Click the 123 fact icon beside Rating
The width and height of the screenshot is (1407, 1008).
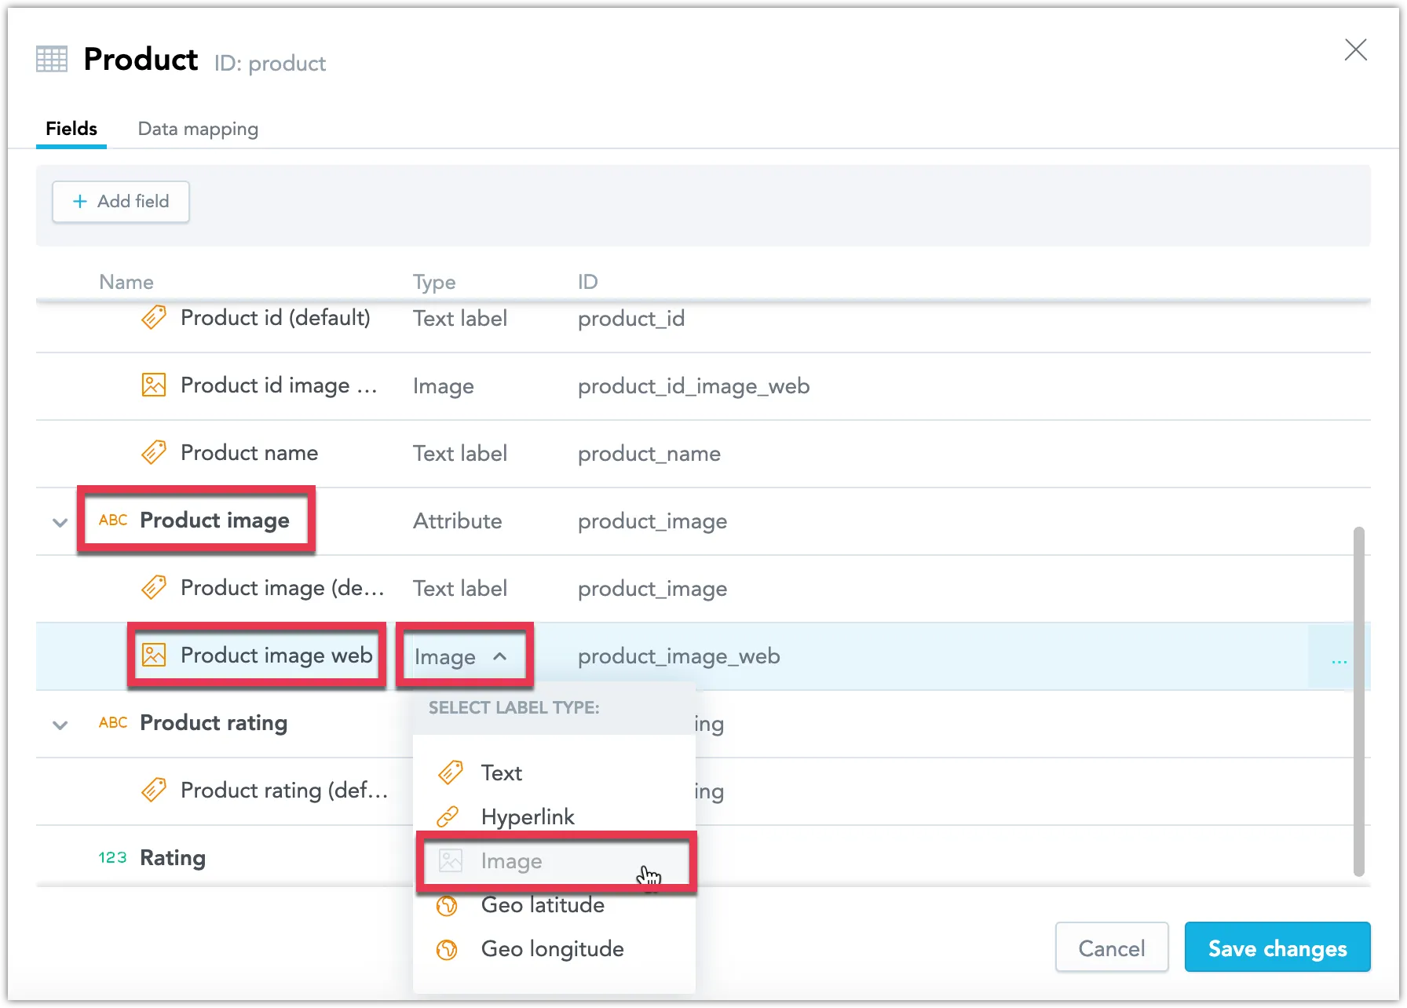(x=112, y=858)
